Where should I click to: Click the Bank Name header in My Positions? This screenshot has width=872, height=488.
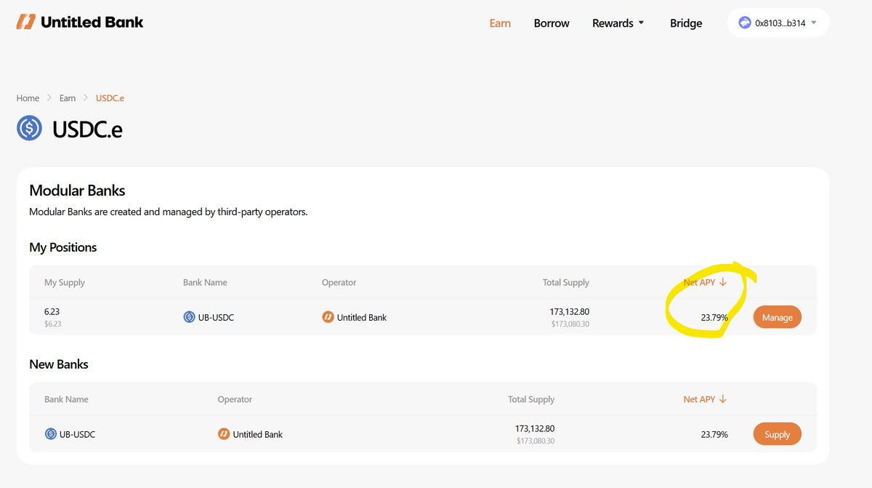coord(205,282)
